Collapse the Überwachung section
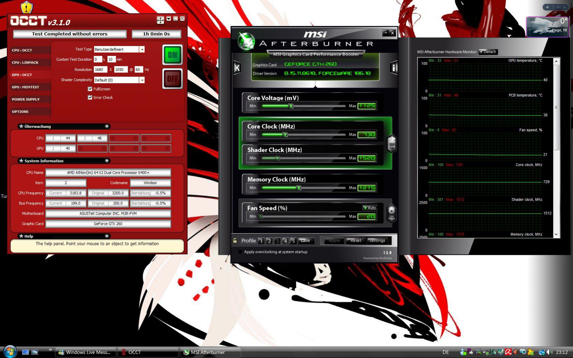The image size is (573, 358). pyautogui.click(x=107, y=126)
